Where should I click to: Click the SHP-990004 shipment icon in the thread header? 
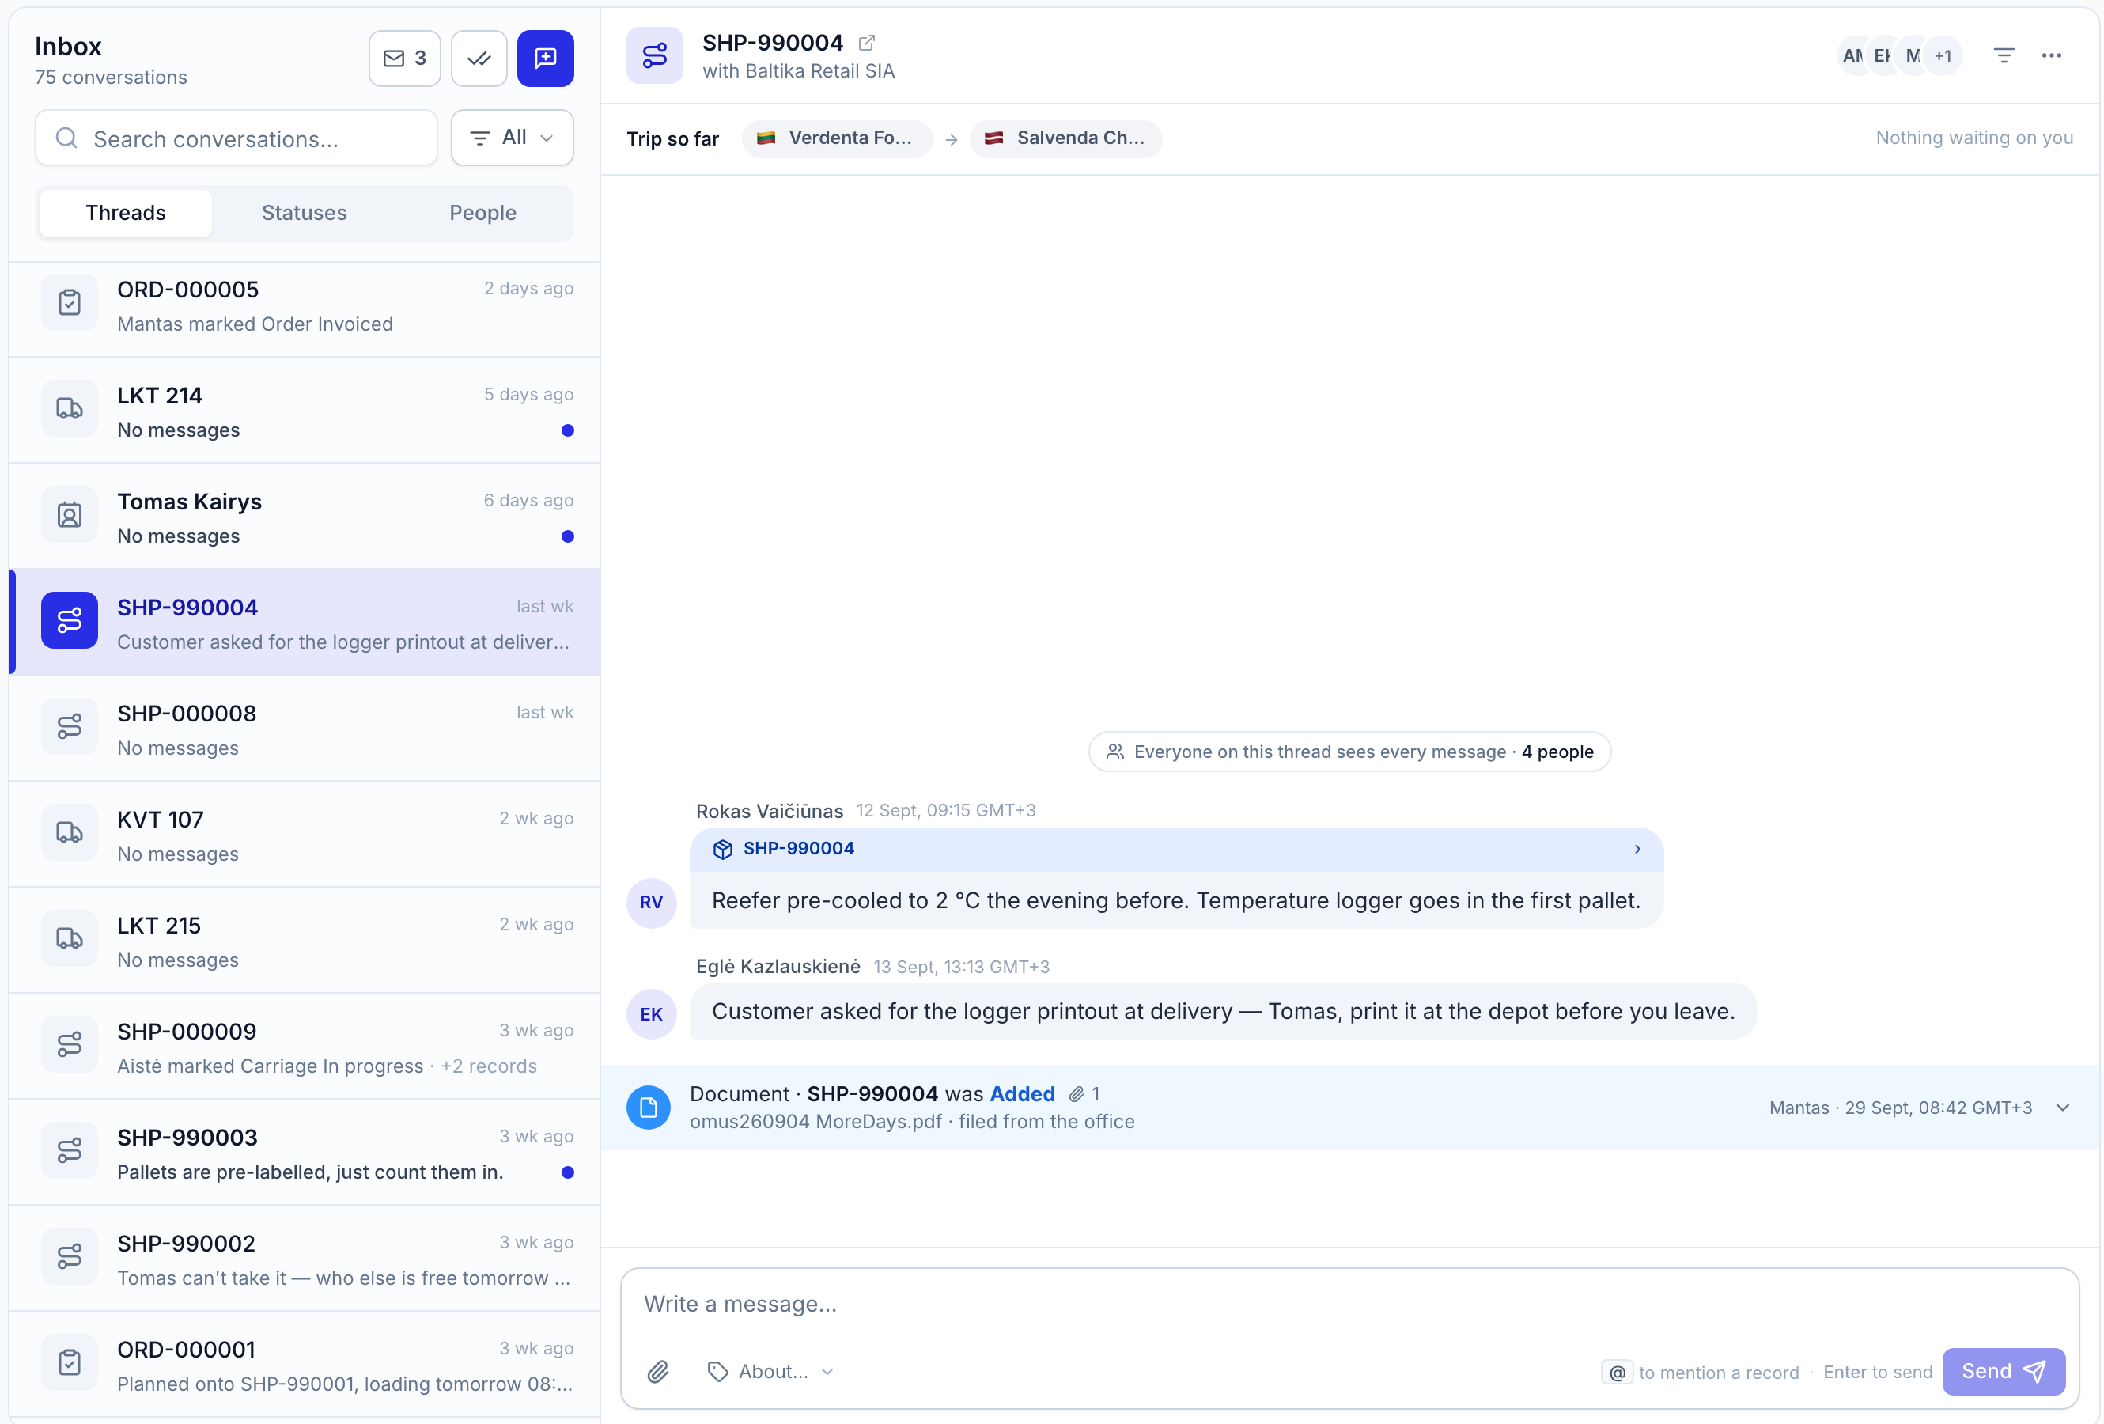[655, 56]
